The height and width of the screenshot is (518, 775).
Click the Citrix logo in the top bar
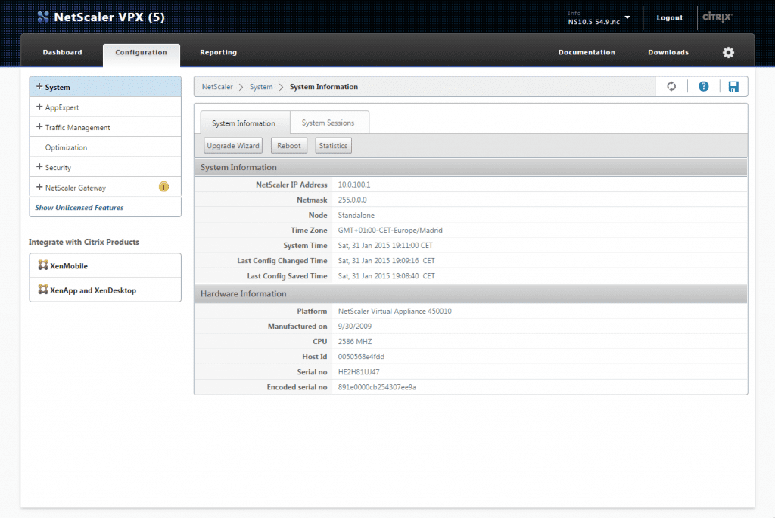tap(716, 16)
